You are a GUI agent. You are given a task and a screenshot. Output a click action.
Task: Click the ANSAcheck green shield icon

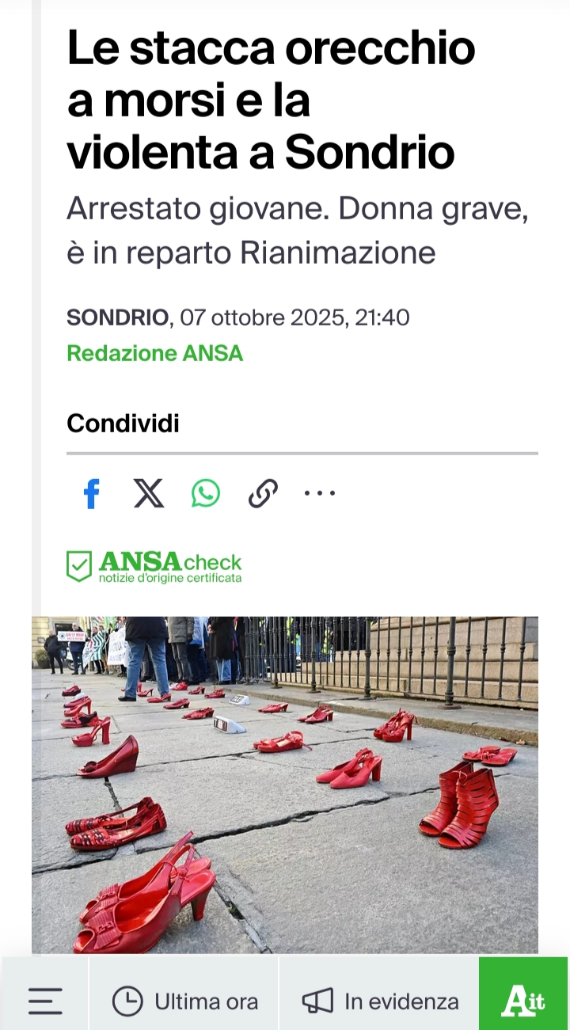(79, 566)
